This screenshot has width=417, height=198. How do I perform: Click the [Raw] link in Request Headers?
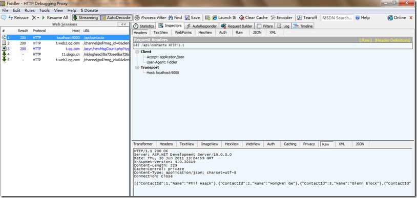(365, 40)
